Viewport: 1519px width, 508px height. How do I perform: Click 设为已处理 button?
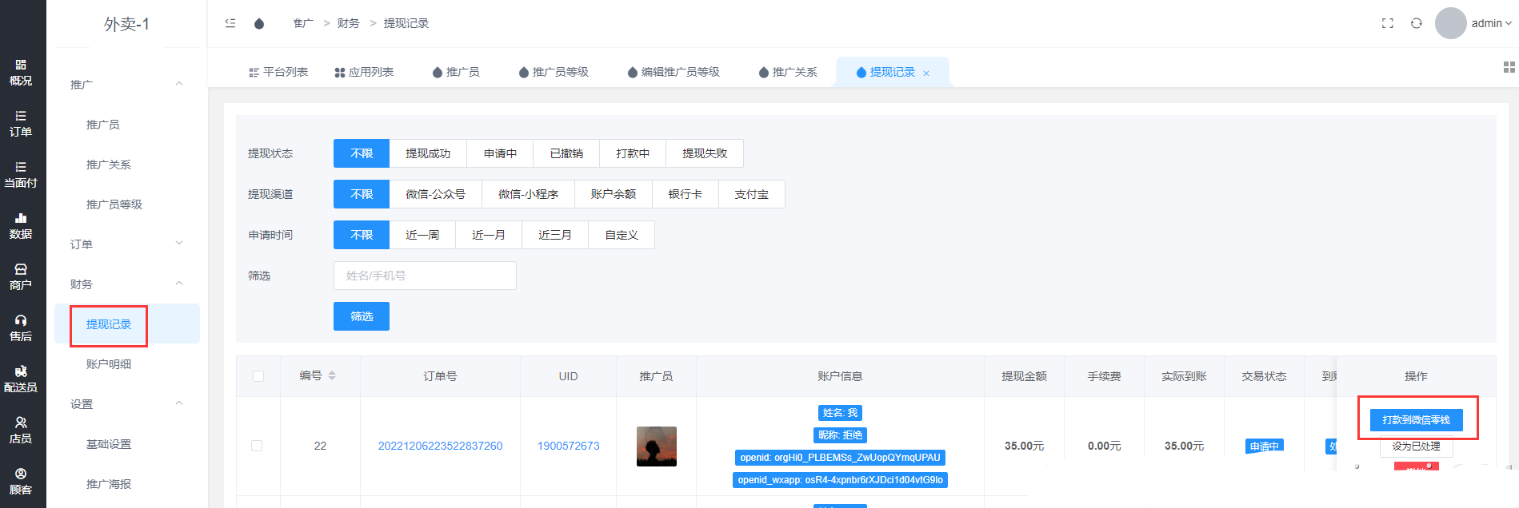pos(1416,446)
